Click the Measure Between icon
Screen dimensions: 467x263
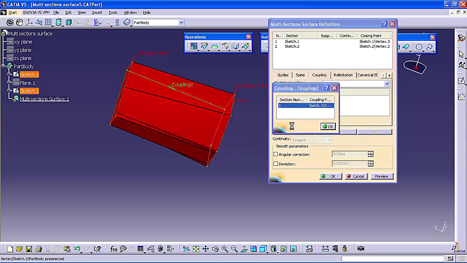pyautogui.click(x=325, y=249)
